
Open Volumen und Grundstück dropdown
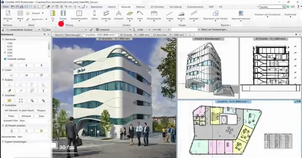point(267,15)
